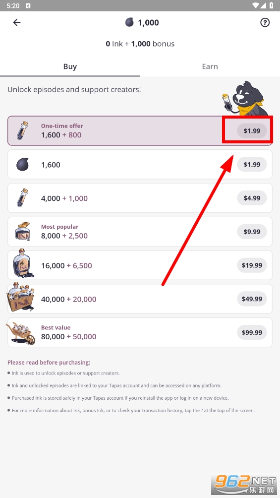Select the Buy tab
This screenshot has height=498, width=280.
70,66
